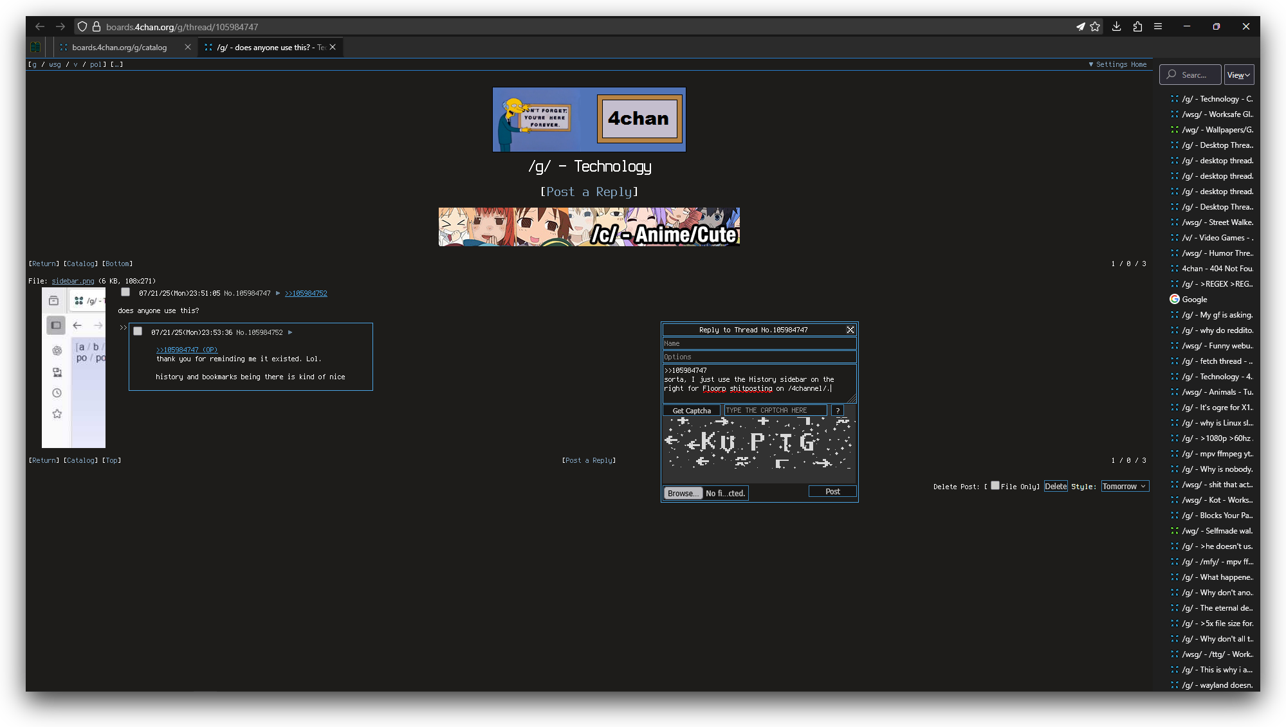
Task: Expand the [...] boards list
Action: [x=116, y=64]
